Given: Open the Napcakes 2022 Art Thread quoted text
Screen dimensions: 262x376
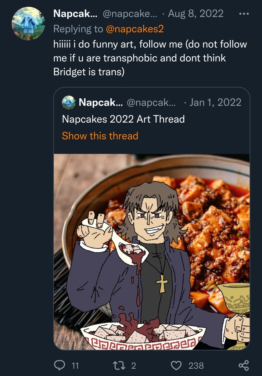Looking at the screenshot, I should [x=123, y=119].
